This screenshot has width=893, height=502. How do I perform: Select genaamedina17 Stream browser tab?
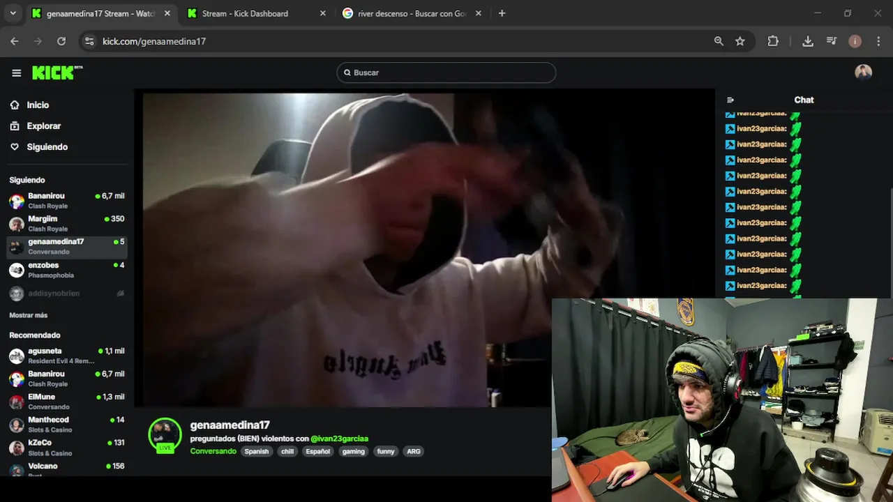point(102,13)
